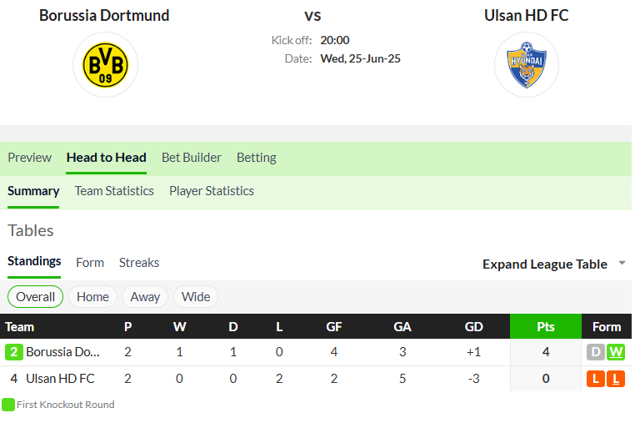This screenshot has width=635, height=423.
Task: Click the Ulsan HD FC Hyundai crest
Action: point(527,65)
